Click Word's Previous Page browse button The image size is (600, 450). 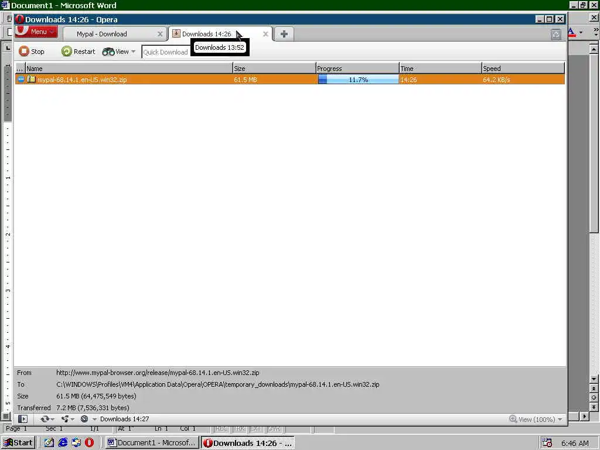[x=594, y=388]
